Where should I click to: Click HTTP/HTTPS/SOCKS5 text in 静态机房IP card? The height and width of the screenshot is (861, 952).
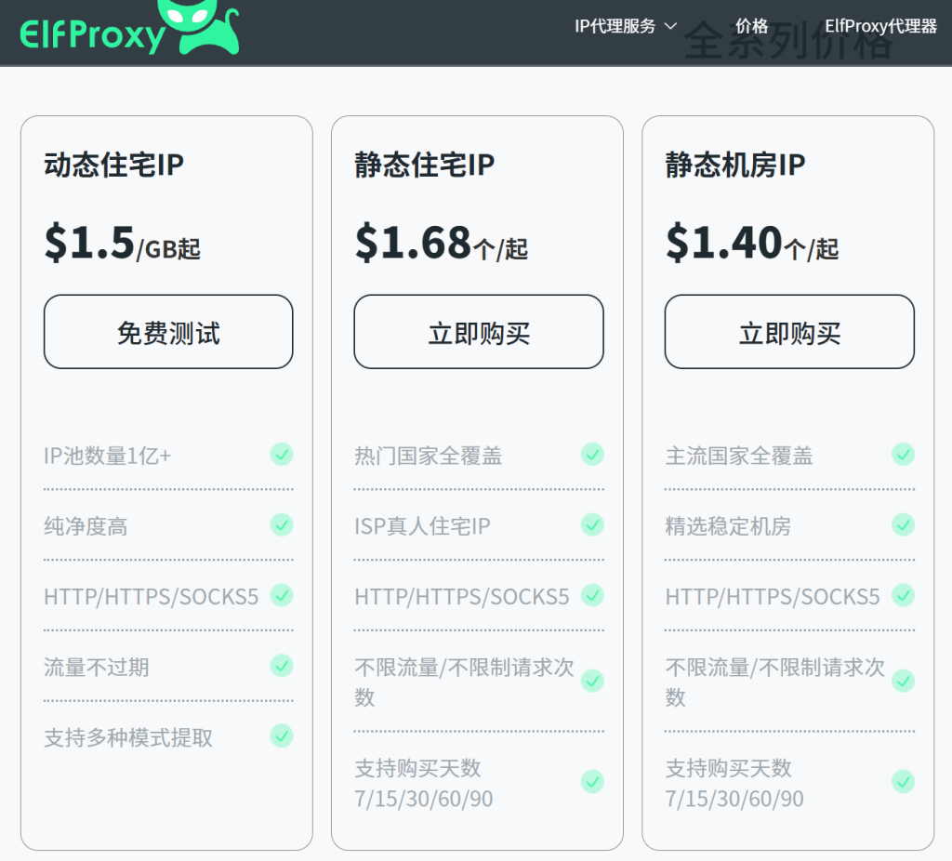point(773,596)
